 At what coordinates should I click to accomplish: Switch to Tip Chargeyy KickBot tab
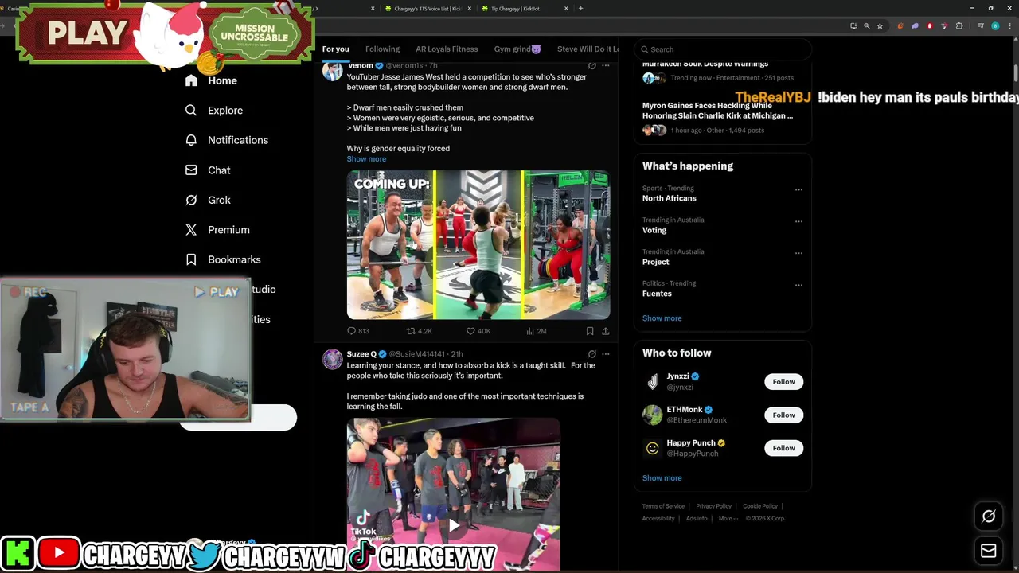pyautogui.click(x=525, y=8)
